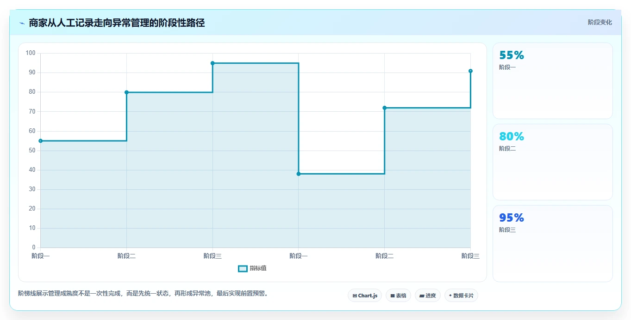631x320 pixels.
Task: Click the 表格 chip
Action: click(x=398, y=296)
